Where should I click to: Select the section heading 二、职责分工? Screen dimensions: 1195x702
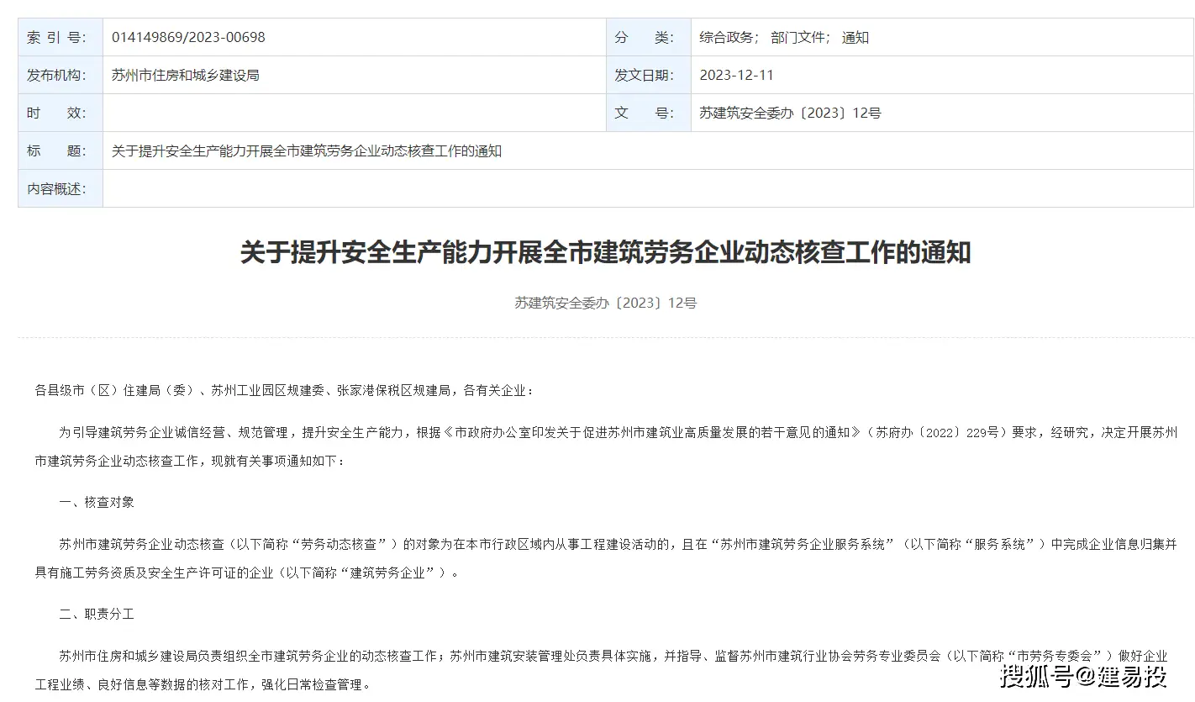pyautogui.click(x=97, y=614)
